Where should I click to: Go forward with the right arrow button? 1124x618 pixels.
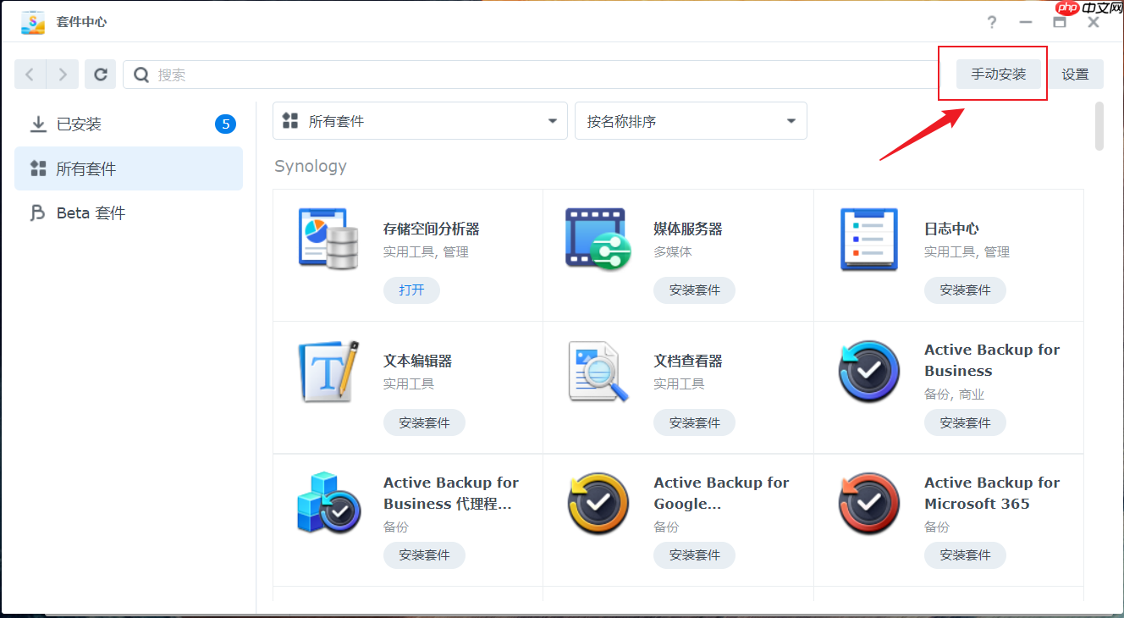point(63,74)
